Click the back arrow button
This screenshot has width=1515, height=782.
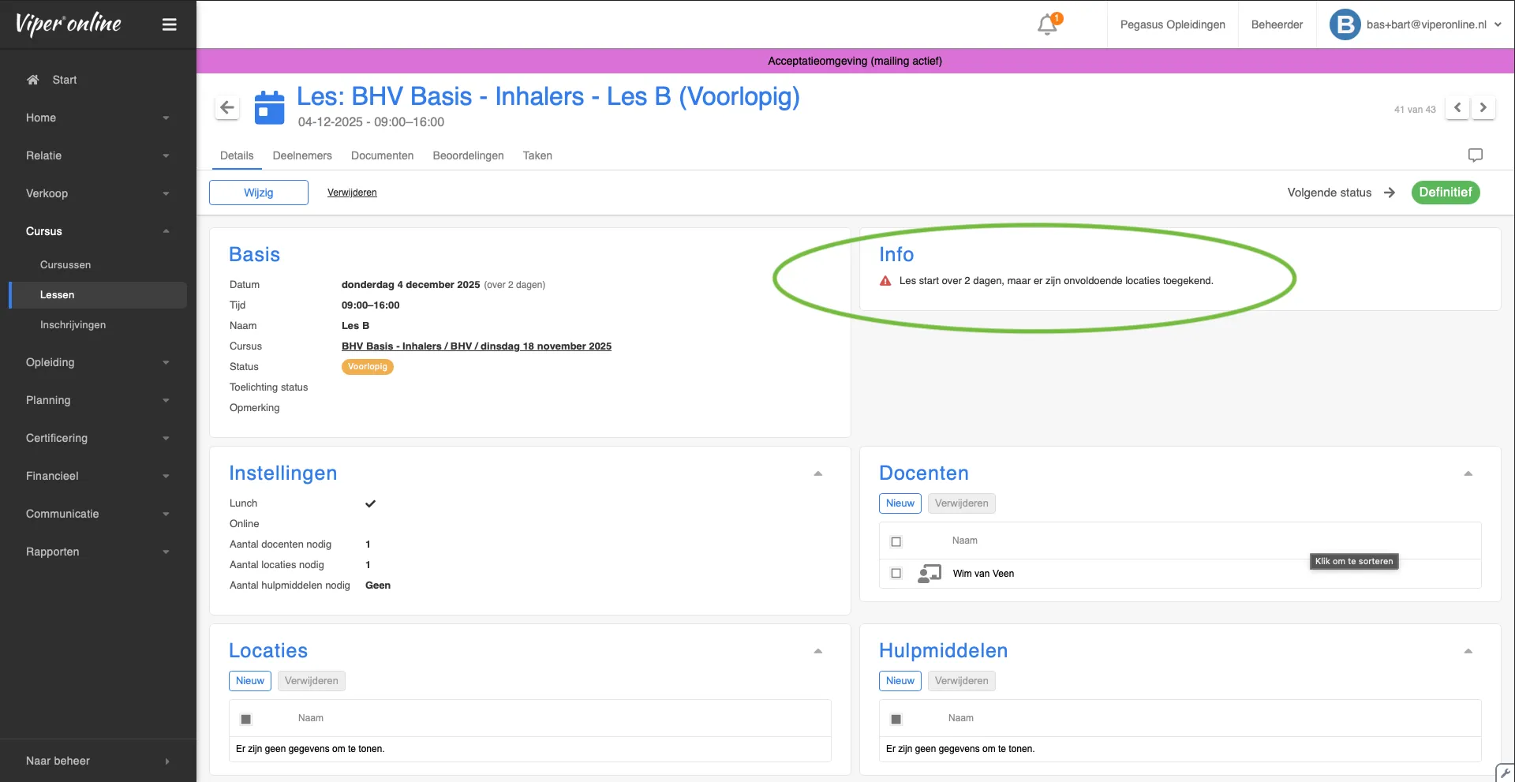point(227,107)
